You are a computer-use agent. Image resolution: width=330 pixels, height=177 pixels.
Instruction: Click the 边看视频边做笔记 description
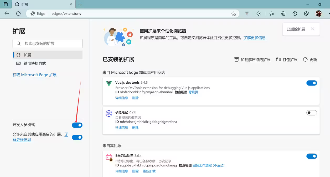[128, 118]
